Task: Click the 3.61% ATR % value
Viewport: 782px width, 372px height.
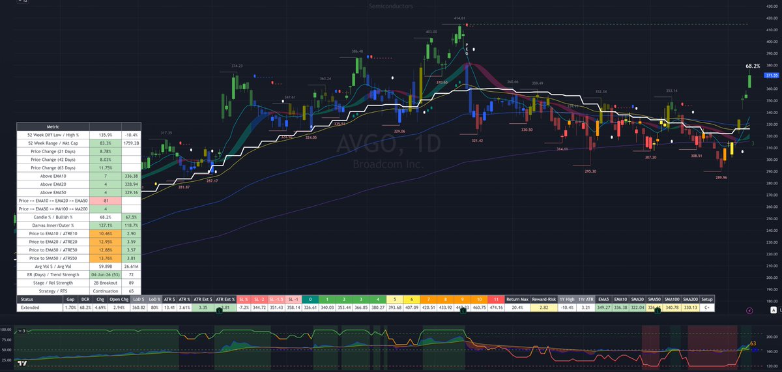Action: (184, 307)
